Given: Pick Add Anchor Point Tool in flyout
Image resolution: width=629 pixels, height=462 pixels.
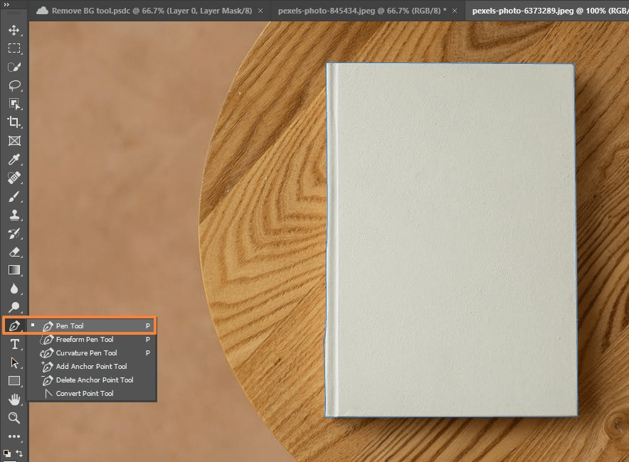Looking at the screenshot, I should pyautogui.click(x=91, y=367).
